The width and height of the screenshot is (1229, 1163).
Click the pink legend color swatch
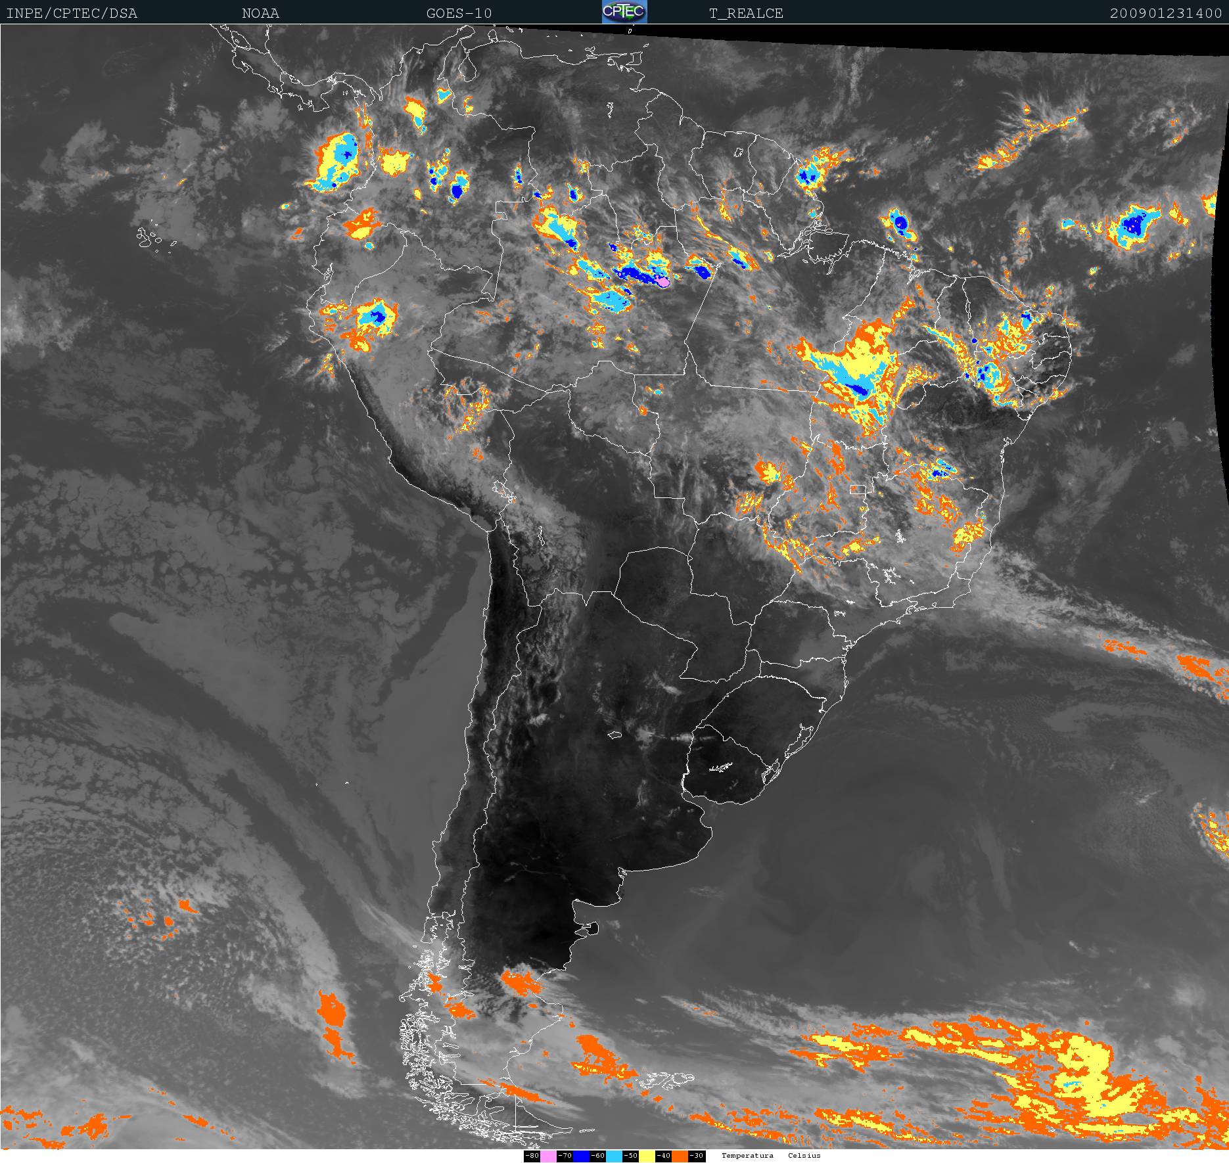pos(548,1156)
